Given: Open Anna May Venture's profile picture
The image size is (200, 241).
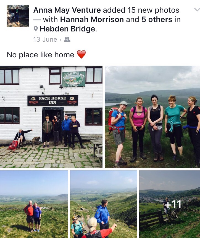Looking at the screenshot, I should click(x=18, y=16).
